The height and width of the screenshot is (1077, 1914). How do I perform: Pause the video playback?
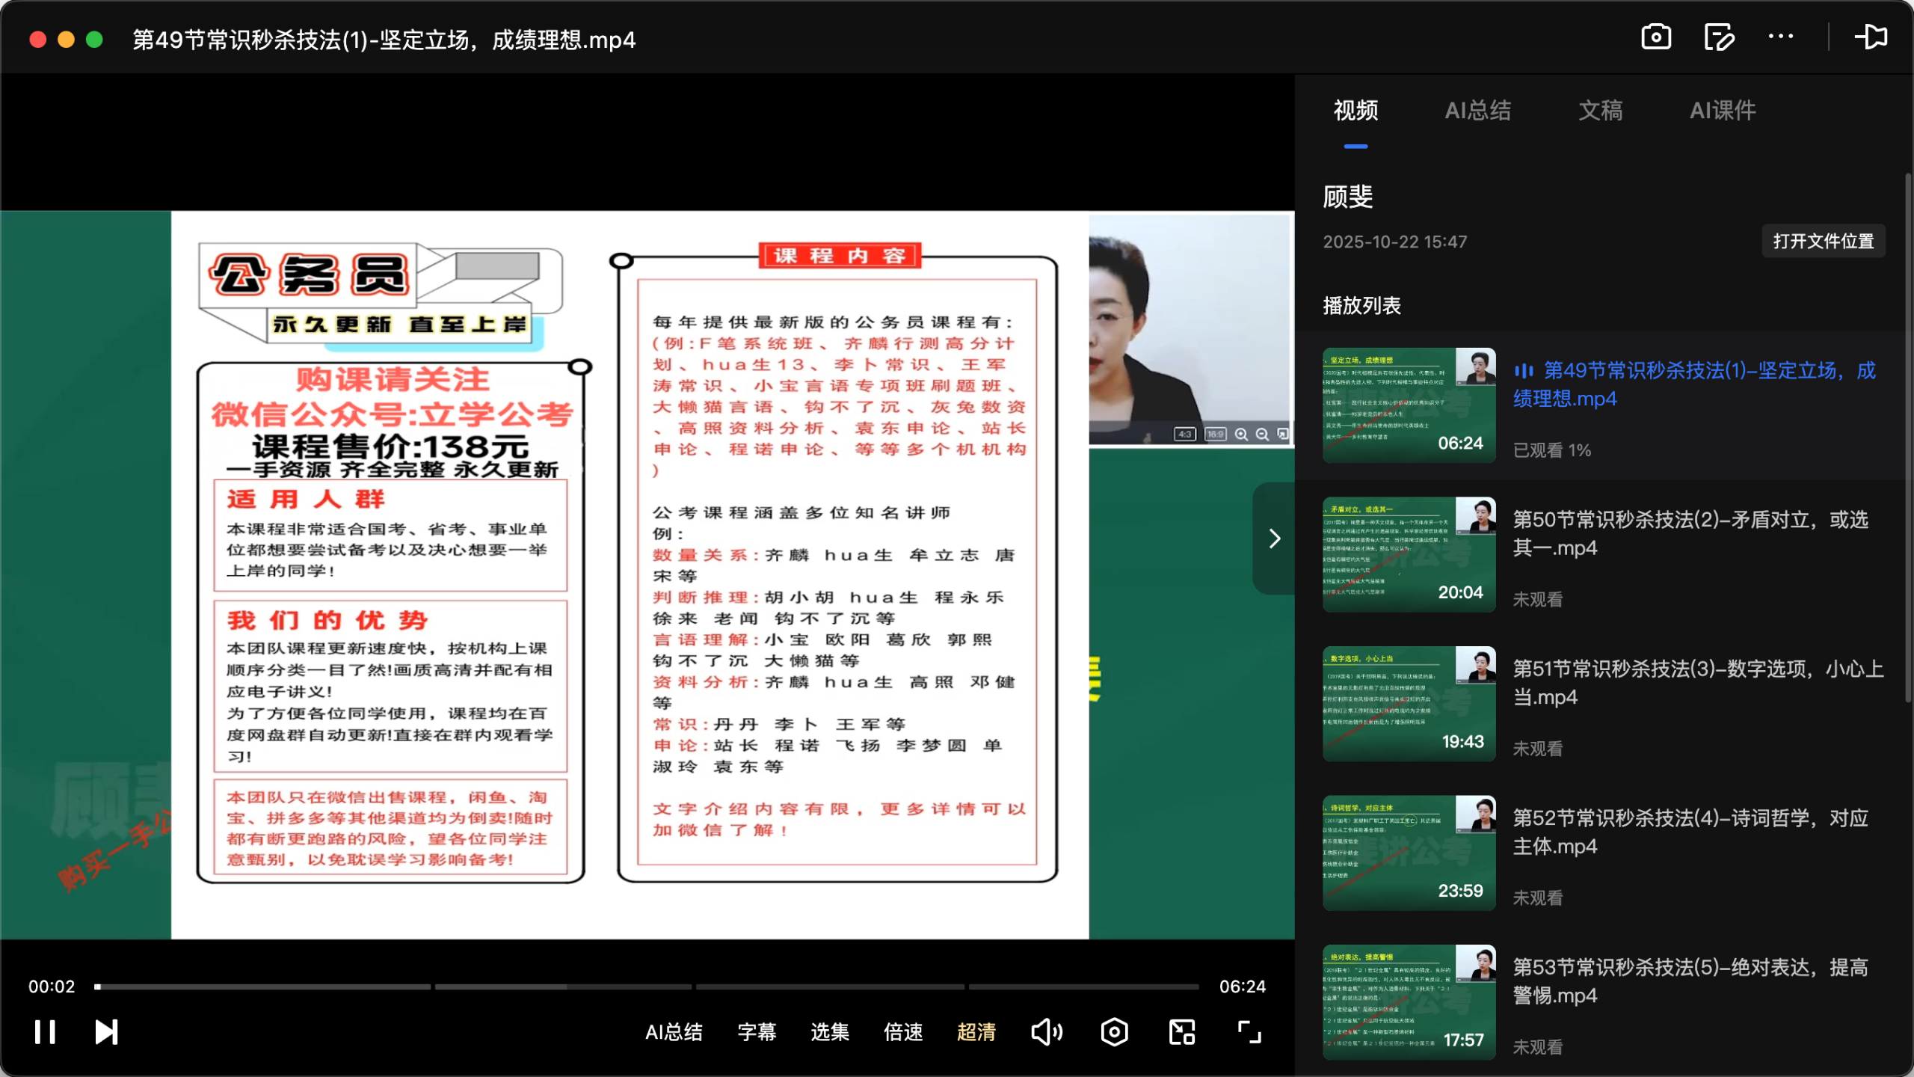point(46,1032)
